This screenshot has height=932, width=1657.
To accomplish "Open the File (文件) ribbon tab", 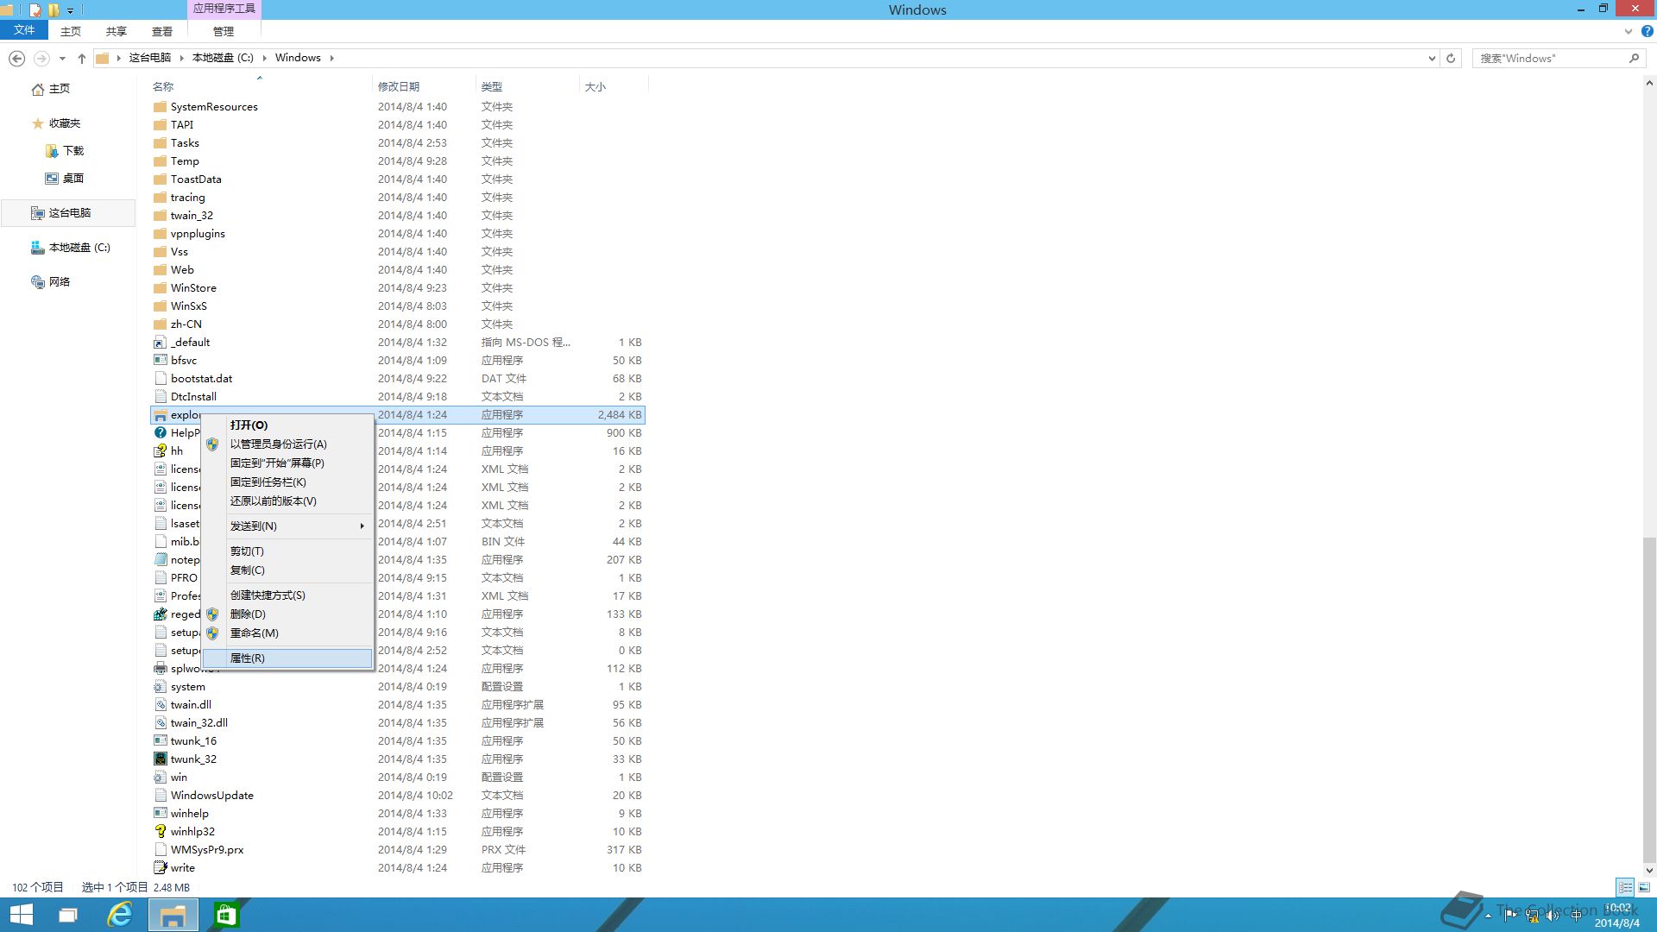I will [24, 30].
